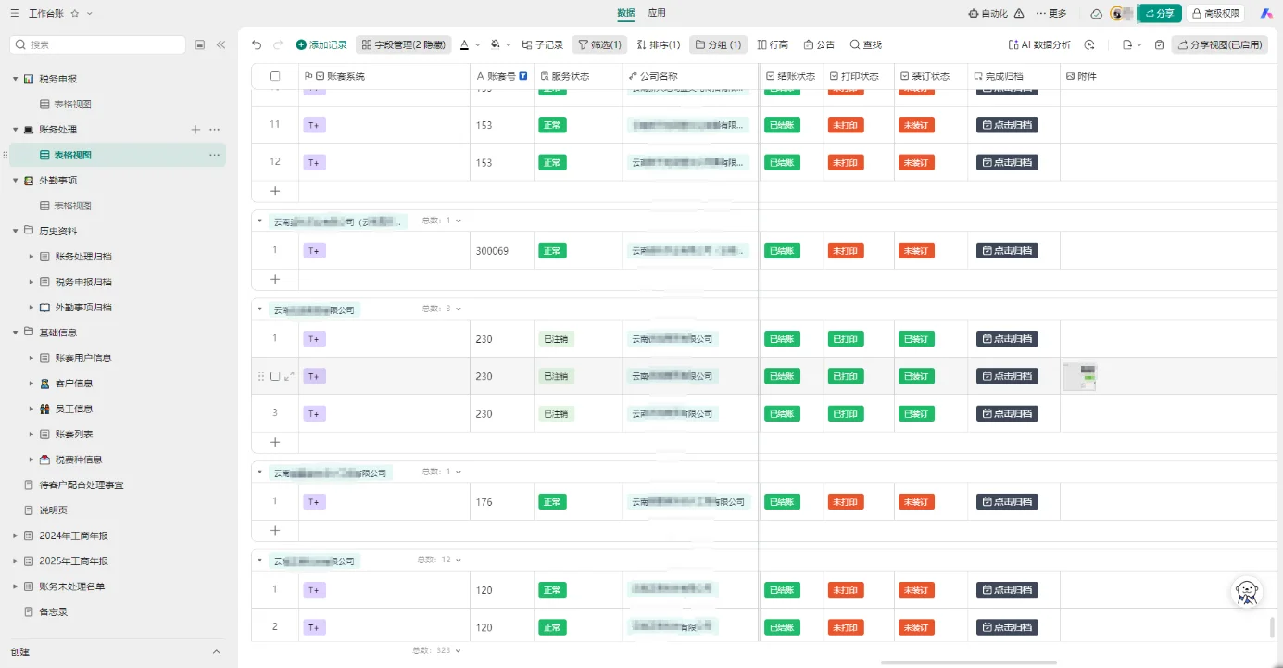The image size is (1283, 668).
Task: Click the green 分享 button
Action: [x=1160, y=14]
